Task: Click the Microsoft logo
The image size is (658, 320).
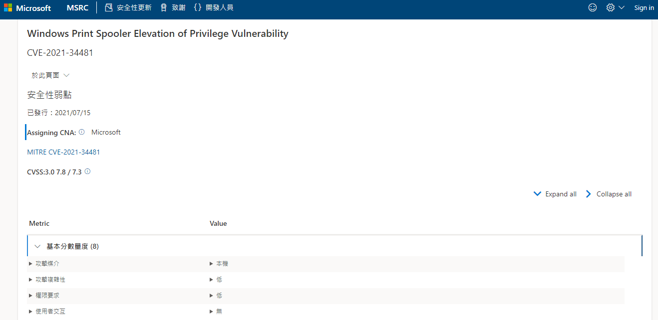Action: coord(27,8)
